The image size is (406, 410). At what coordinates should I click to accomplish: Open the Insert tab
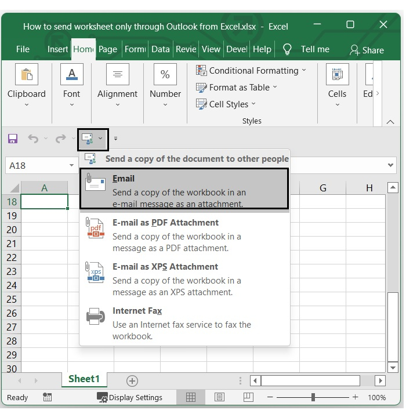point(57,49)
